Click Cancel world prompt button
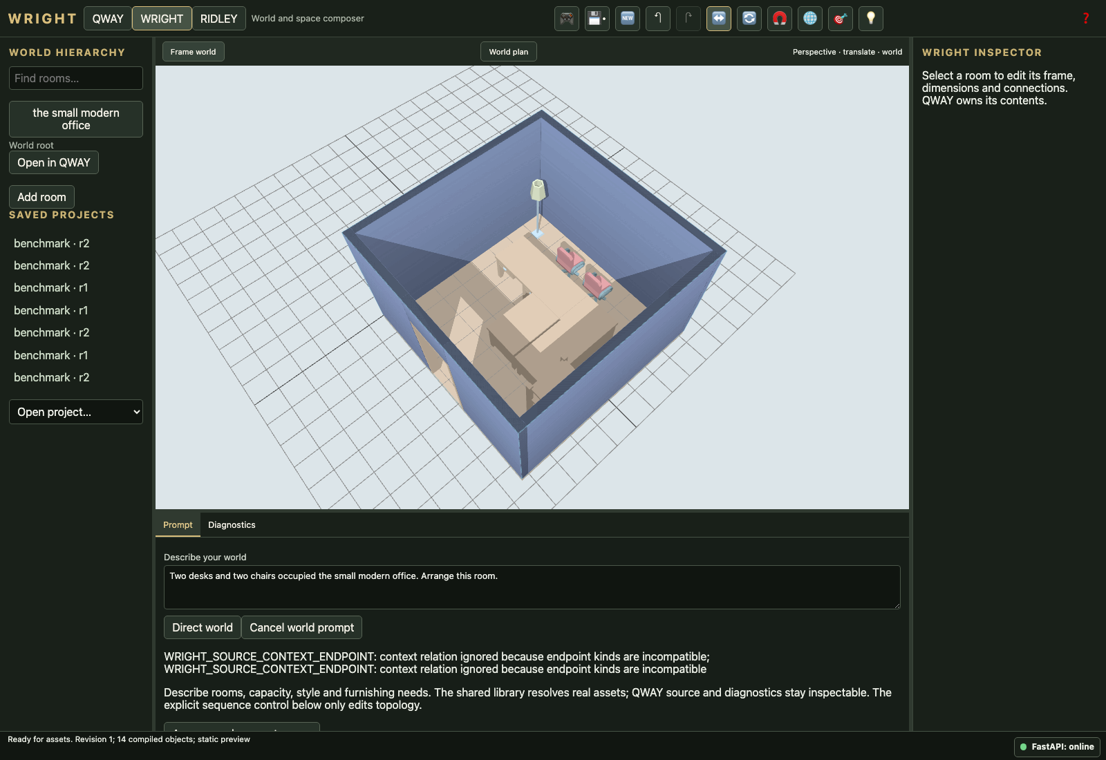The image size is (1106, 760). (x=301, y=627)
